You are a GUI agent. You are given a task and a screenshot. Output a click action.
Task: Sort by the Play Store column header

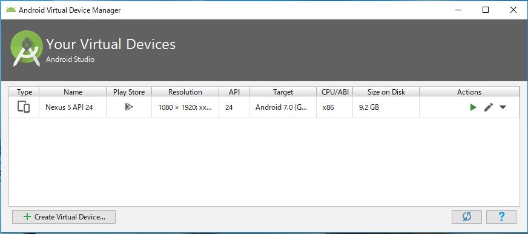(129, 92)
